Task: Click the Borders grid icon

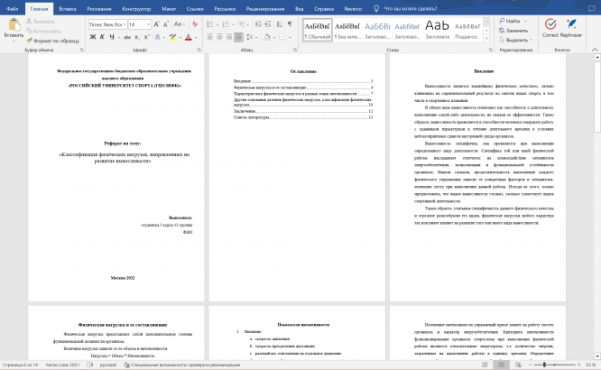Action: 282,37
